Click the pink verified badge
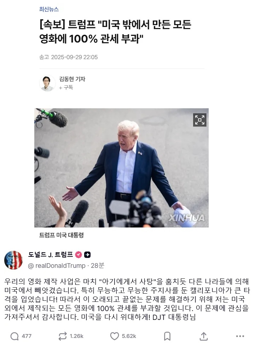255x350 pixels. 79,255
